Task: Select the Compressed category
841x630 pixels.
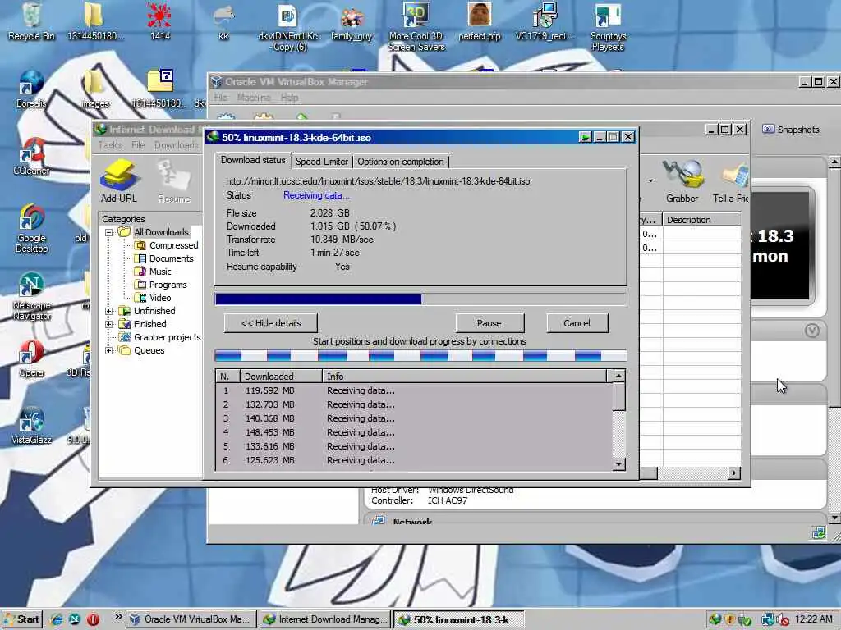Action: pyautogui.click(x=166, y=245)
